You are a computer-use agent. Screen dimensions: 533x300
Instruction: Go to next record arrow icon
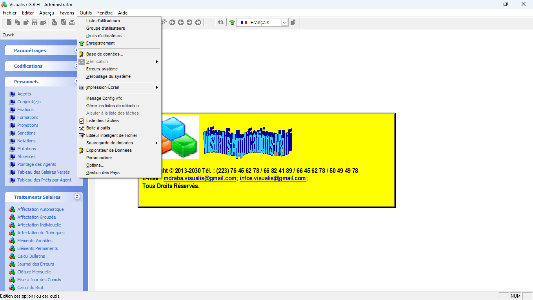189,22
